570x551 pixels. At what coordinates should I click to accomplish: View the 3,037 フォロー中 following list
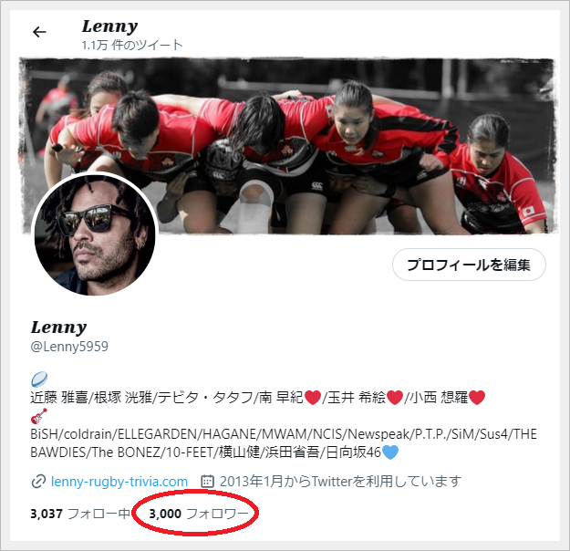click(80, 514)
